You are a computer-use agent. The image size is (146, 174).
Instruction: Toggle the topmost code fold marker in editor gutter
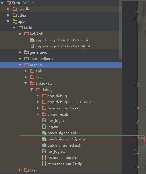(x=136, y=12)
